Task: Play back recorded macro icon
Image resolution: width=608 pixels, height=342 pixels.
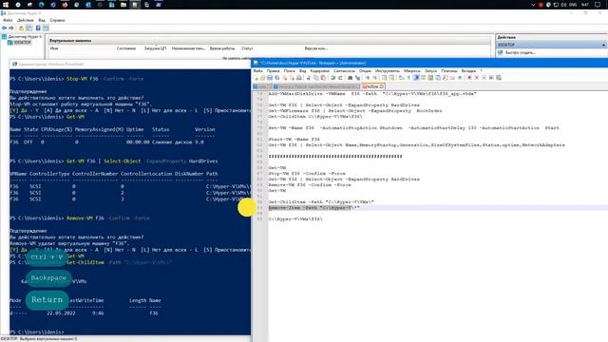Action: tap(484, 78)
